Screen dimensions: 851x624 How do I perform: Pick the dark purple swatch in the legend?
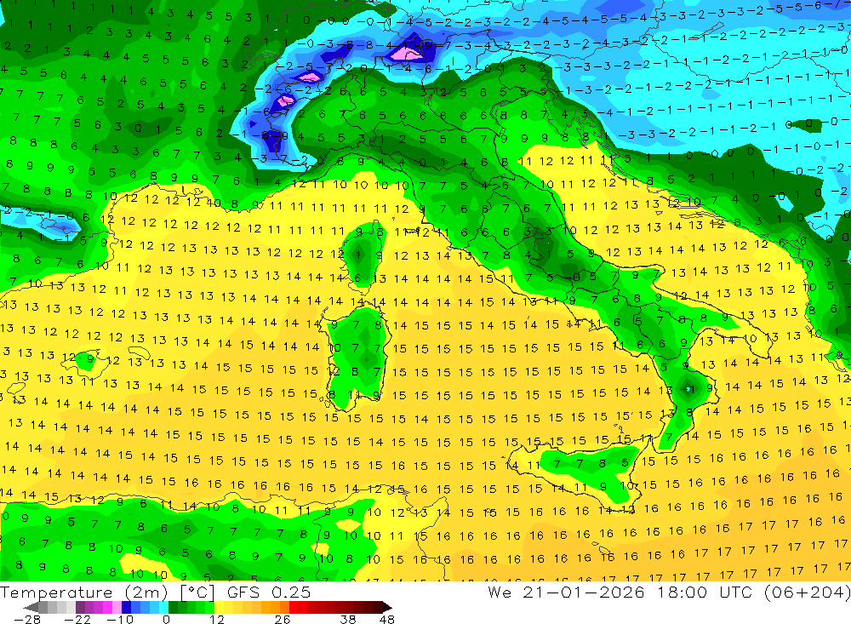80,607
